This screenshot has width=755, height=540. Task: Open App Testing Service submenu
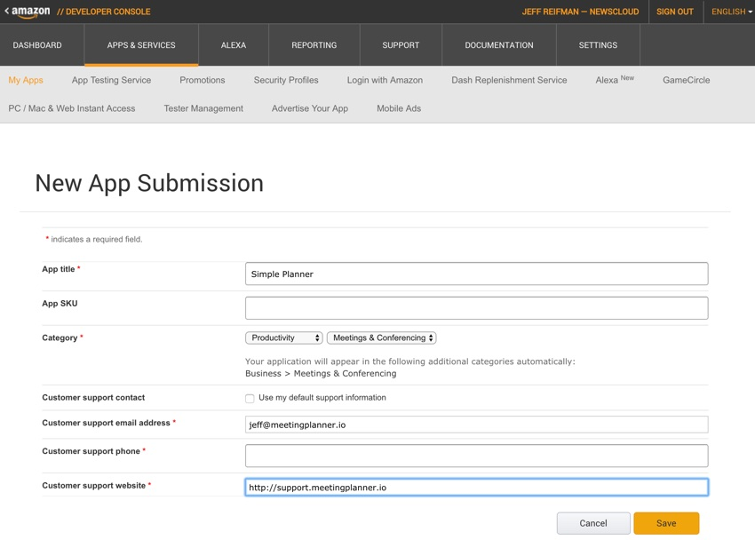(111, 80)
